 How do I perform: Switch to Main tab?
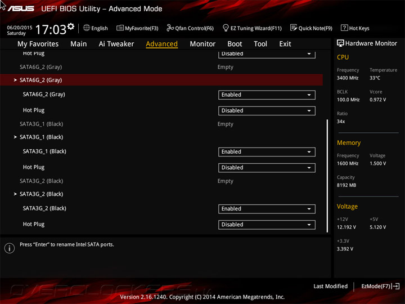pyautogui.click(x=79, y=44)
